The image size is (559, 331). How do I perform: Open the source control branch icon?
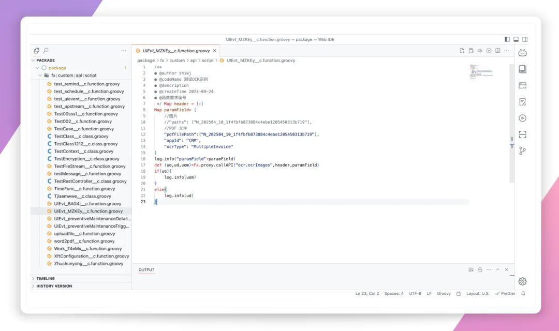coord(522,151)
